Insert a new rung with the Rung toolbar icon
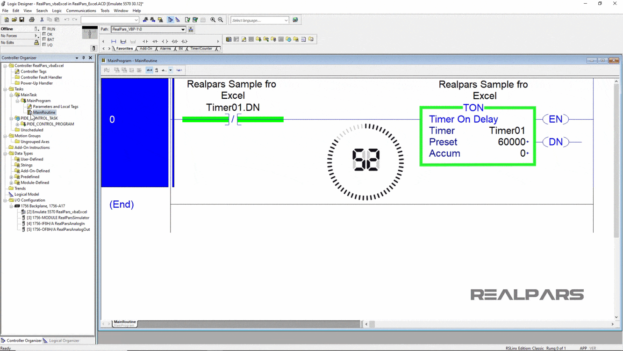Screen dimensions: 623x351 (x=114, y=41)
